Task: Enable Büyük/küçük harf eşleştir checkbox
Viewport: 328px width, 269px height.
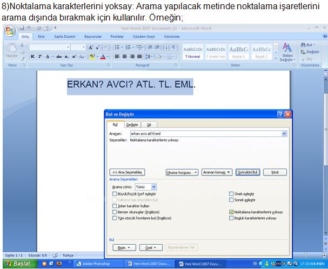Action: coord(114,193)
